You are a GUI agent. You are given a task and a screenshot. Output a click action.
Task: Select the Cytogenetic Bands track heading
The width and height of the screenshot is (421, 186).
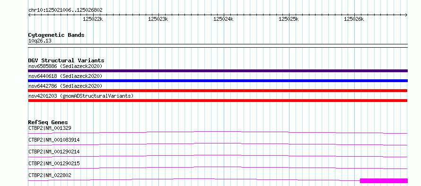pyautogui.click(x=56, y=35)
